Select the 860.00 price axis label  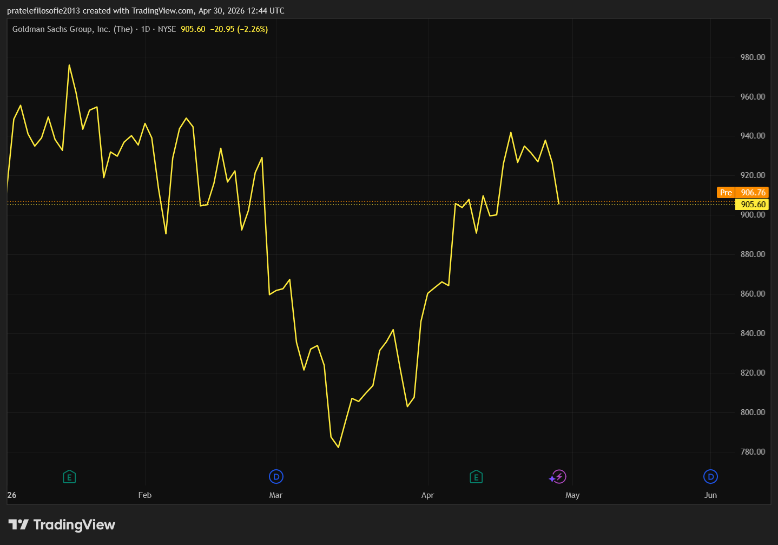tap(753, 294)
